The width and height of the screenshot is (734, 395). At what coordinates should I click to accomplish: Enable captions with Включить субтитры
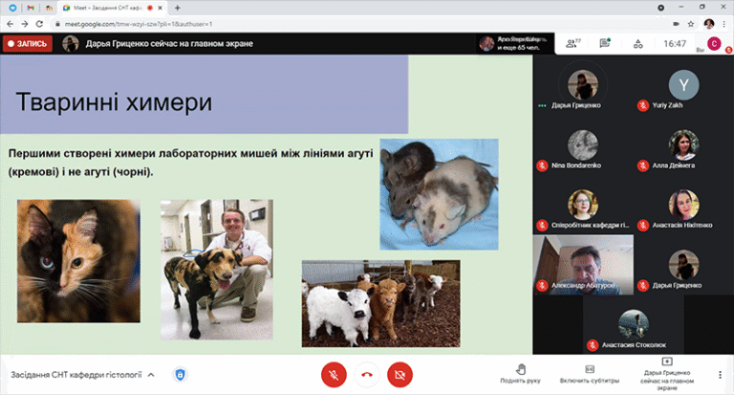tap(590, 372)
